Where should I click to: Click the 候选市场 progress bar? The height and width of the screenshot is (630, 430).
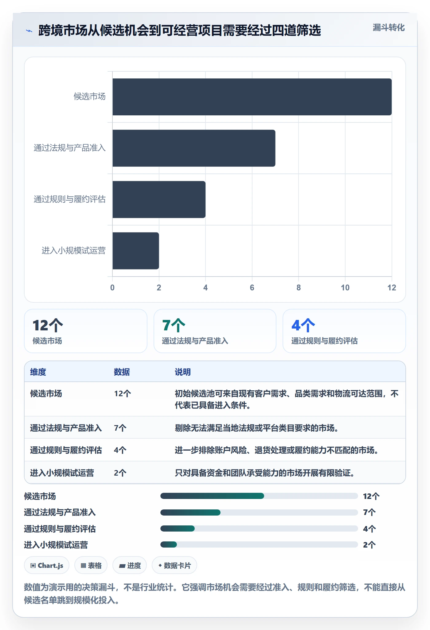click(x=259, y=496)
